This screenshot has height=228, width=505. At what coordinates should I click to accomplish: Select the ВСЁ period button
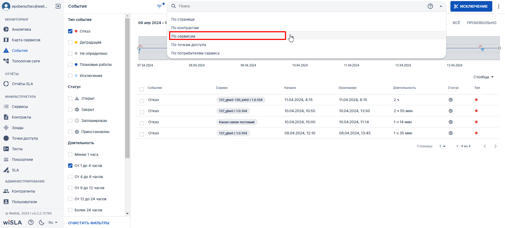[456, 23]
